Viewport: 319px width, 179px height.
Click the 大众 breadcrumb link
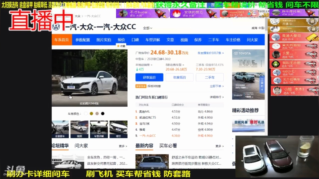pyautogui.click(x=78, y=16)
